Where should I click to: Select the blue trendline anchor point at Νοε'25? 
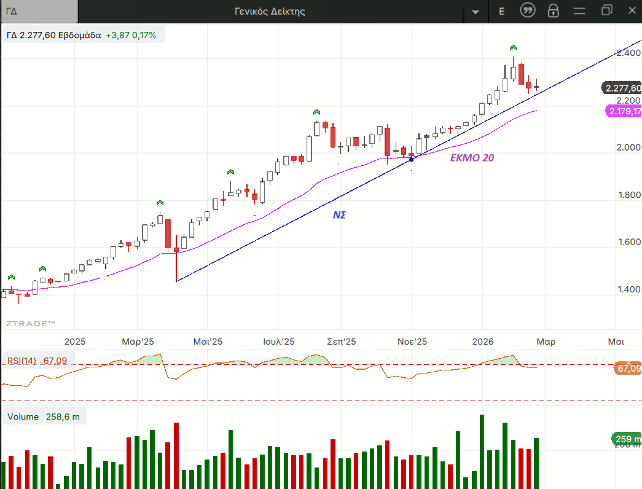411,159
